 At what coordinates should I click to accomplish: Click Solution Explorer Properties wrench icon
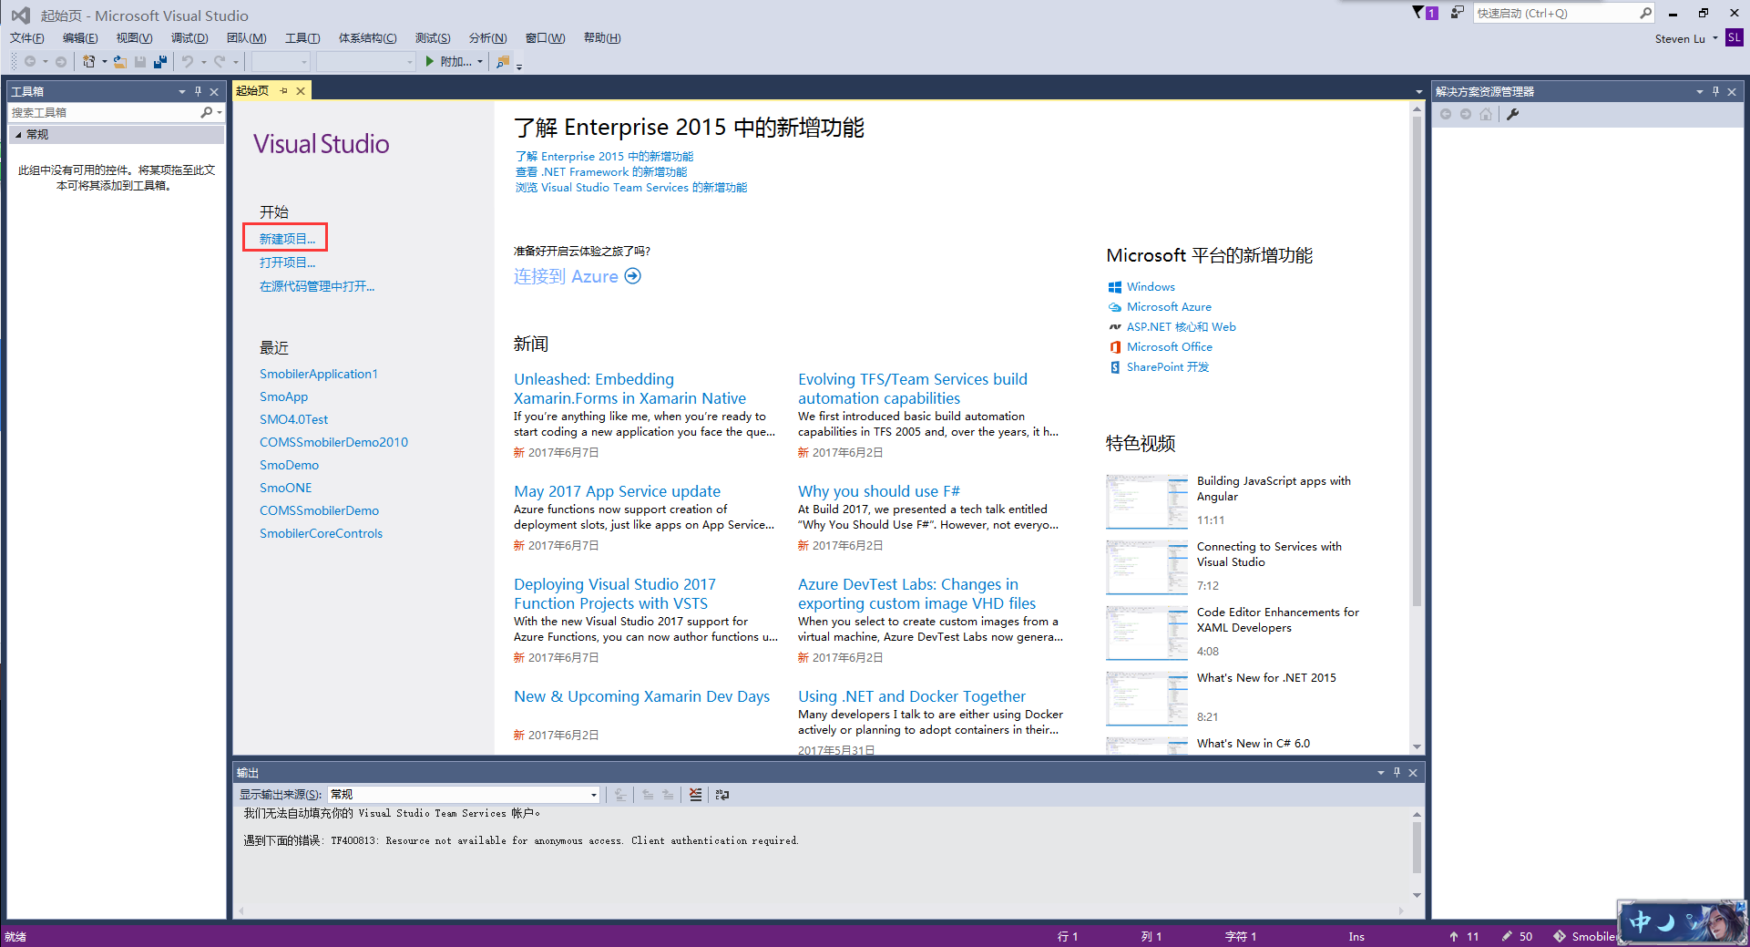coord(1513,114)
